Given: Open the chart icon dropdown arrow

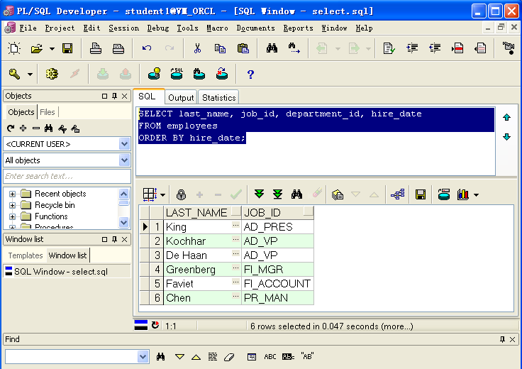Looking at the screenshot, I should click(477, 195).
